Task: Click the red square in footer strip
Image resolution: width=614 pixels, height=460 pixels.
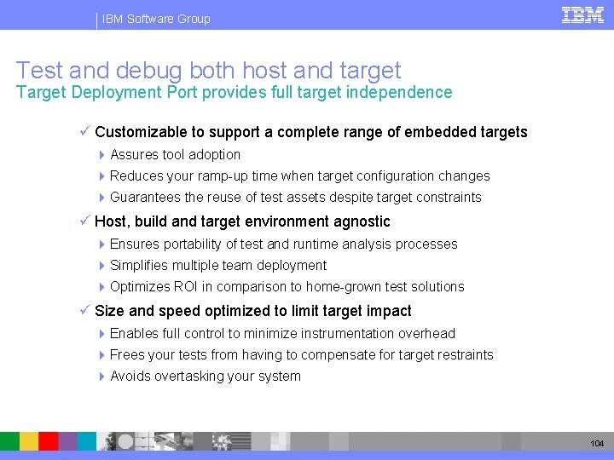Action: click(48, 441)
